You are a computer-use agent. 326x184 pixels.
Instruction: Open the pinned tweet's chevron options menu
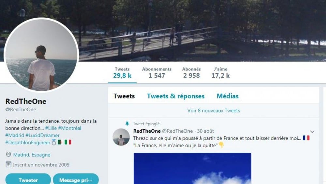312,131
